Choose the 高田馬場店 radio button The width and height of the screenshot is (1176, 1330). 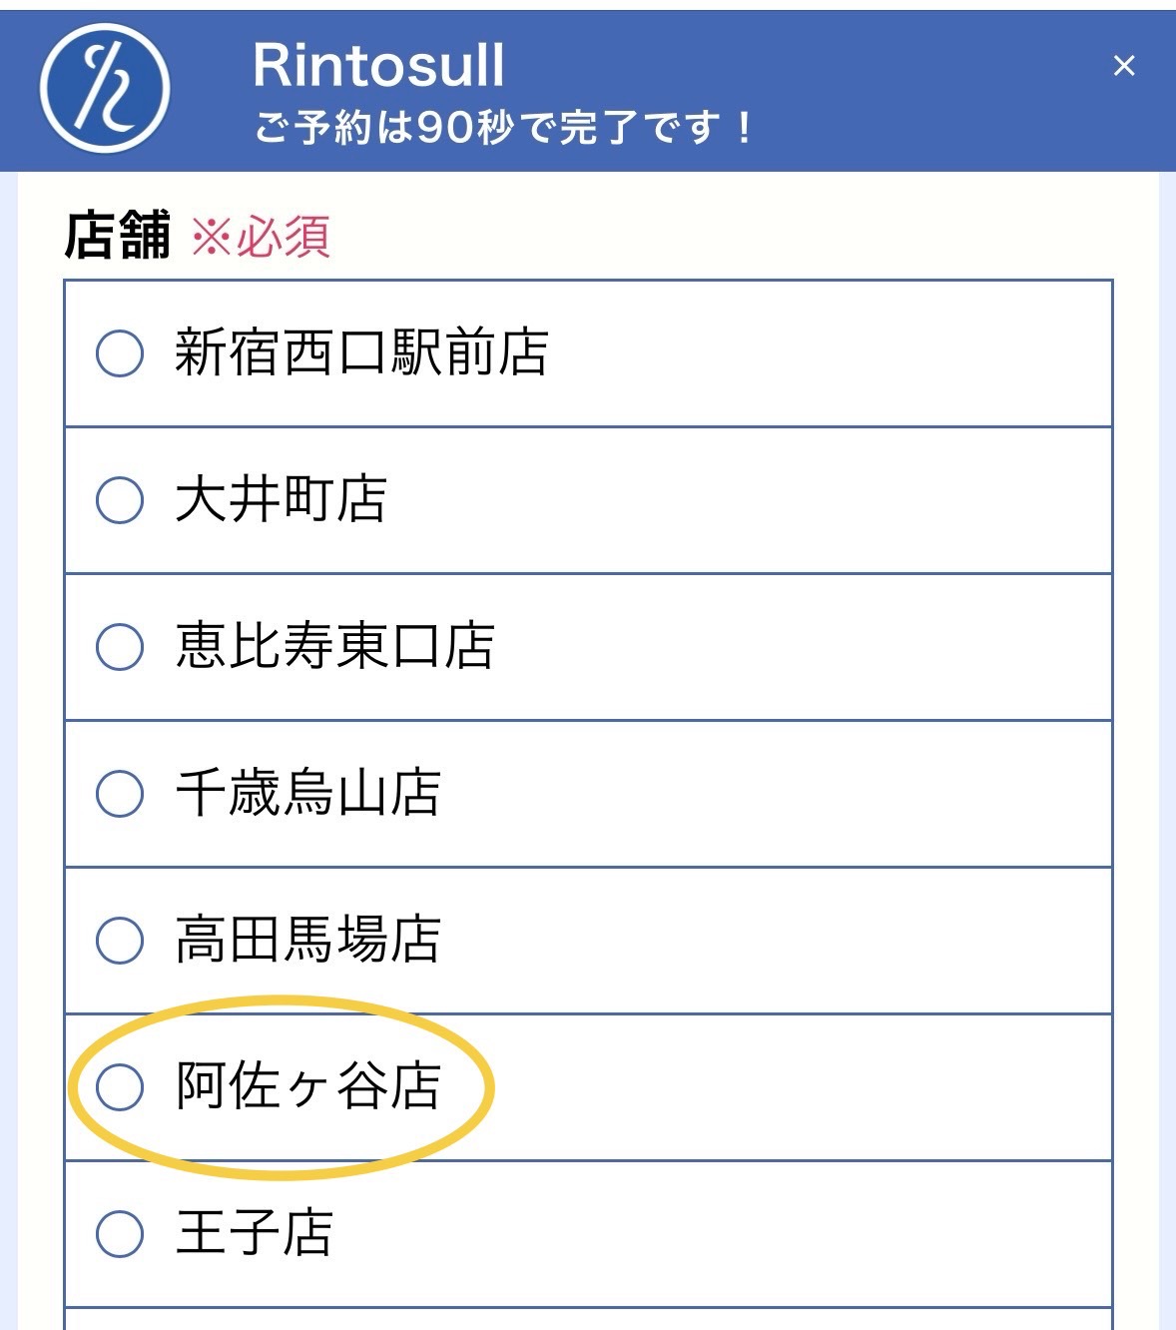(x=120, y=941)
